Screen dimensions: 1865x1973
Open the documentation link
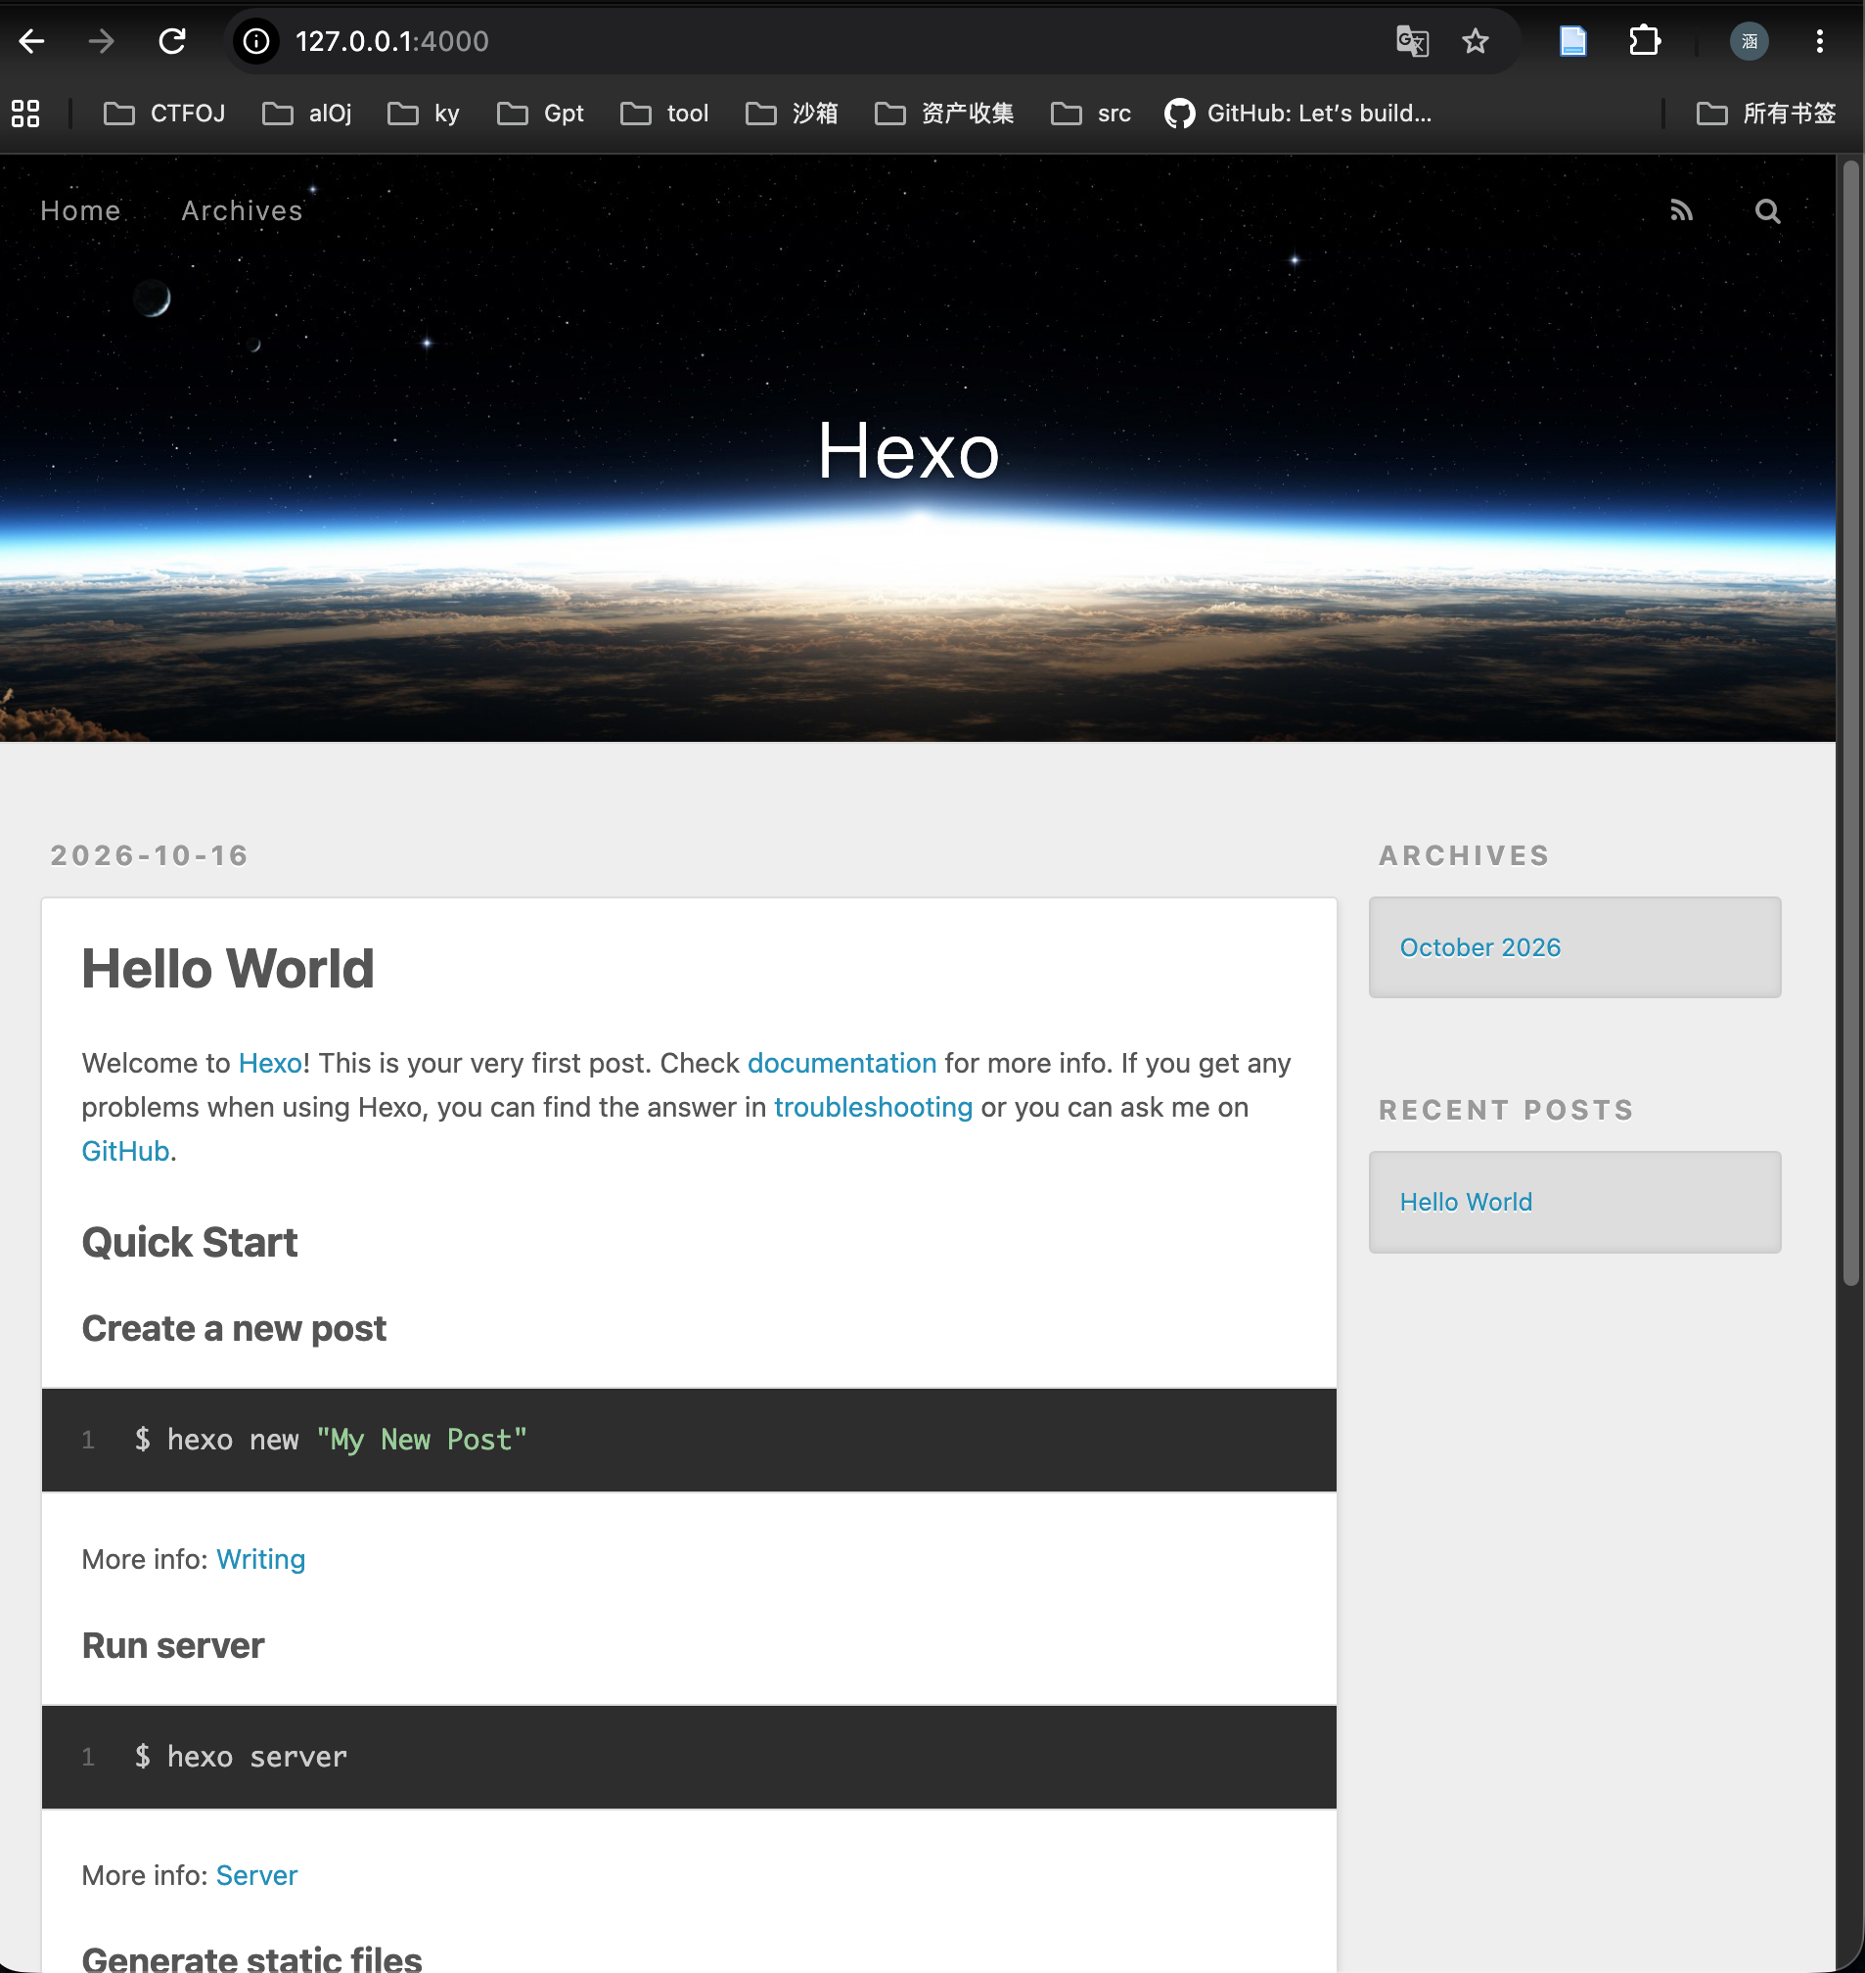[x=842, y=1063]
